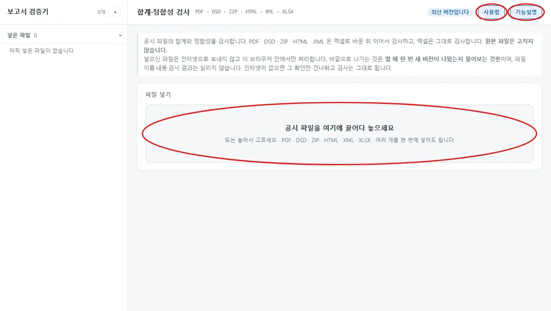This screenshot has width=551, height=311.
Task: Click the 파일 넣기 section label
Action: click(x=158, y=95)
